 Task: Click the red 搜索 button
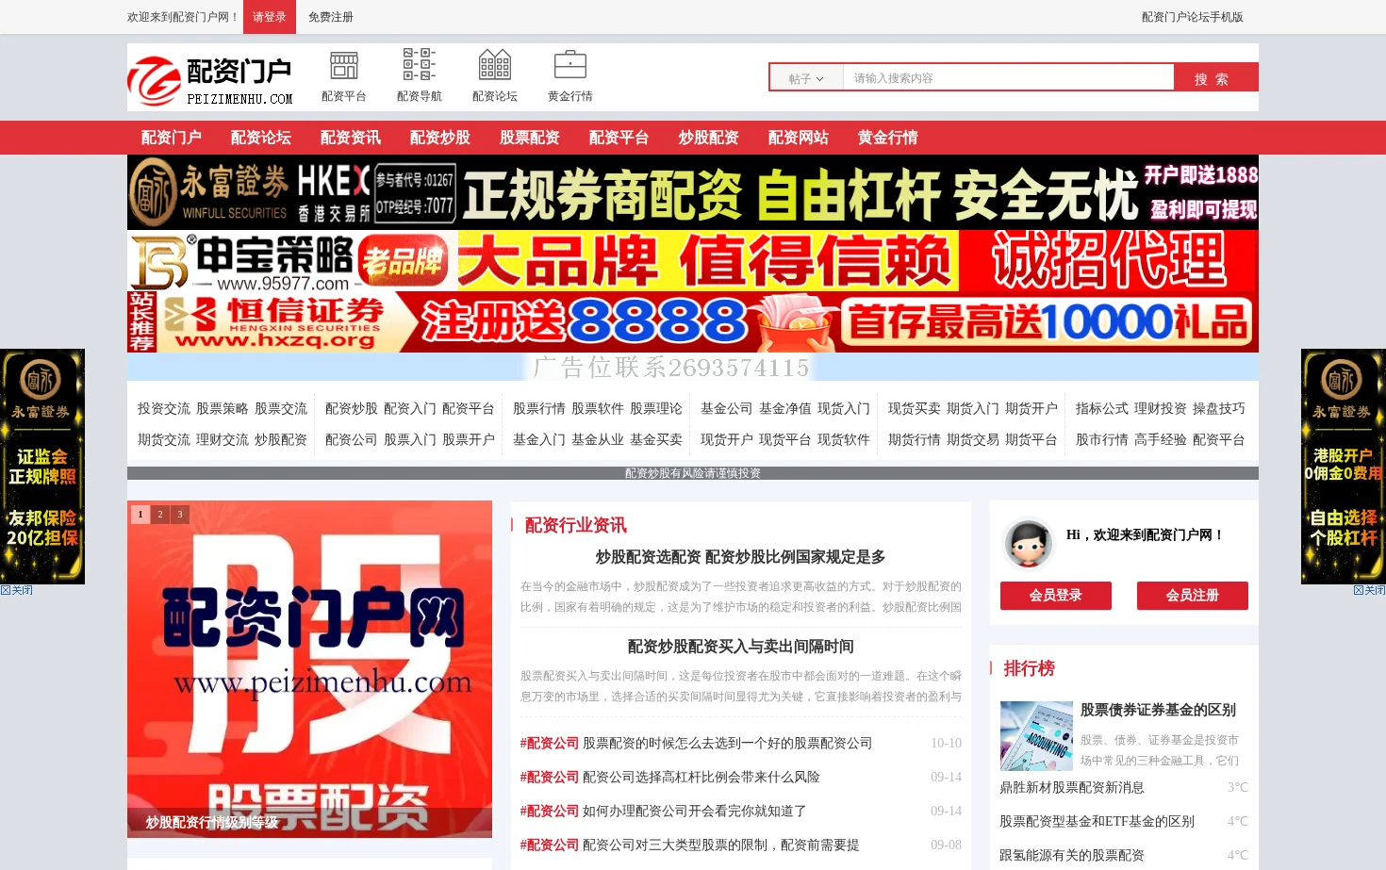pyautogui.click(x=1215, y=78)
